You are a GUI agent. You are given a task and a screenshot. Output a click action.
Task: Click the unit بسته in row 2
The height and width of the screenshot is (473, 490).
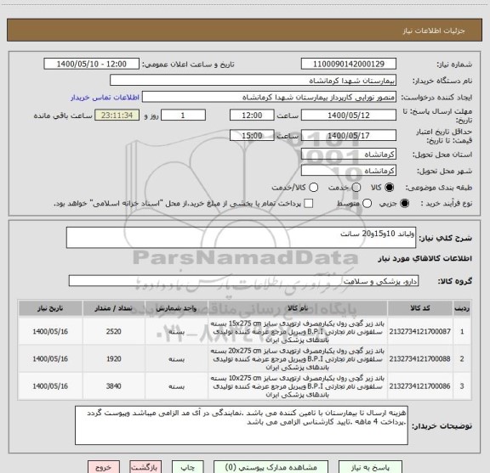[177, 359]
